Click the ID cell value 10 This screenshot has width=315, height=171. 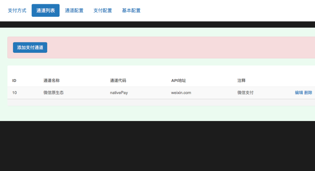[x=14, y=93]
